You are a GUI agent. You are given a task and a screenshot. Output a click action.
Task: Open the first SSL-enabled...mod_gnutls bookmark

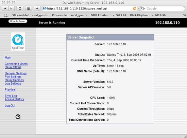30,15
